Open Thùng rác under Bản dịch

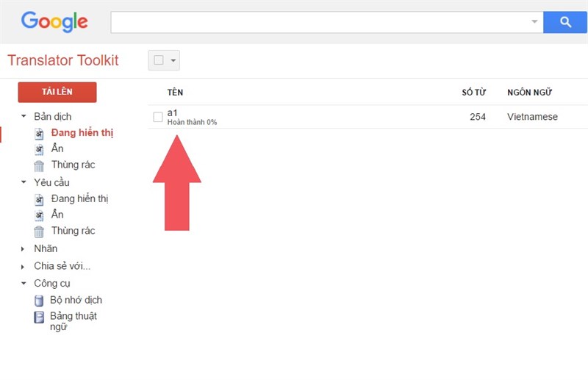73,165
